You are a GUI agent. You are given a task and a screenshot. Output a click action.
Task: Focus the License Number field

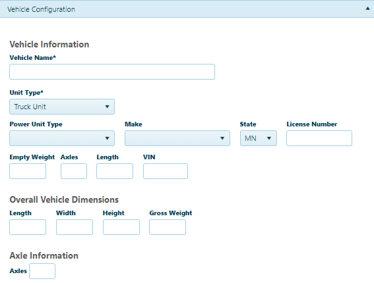coord(319,138)
